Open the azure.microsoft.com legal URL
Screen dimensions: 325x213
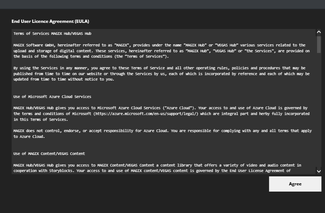(146, 114)
